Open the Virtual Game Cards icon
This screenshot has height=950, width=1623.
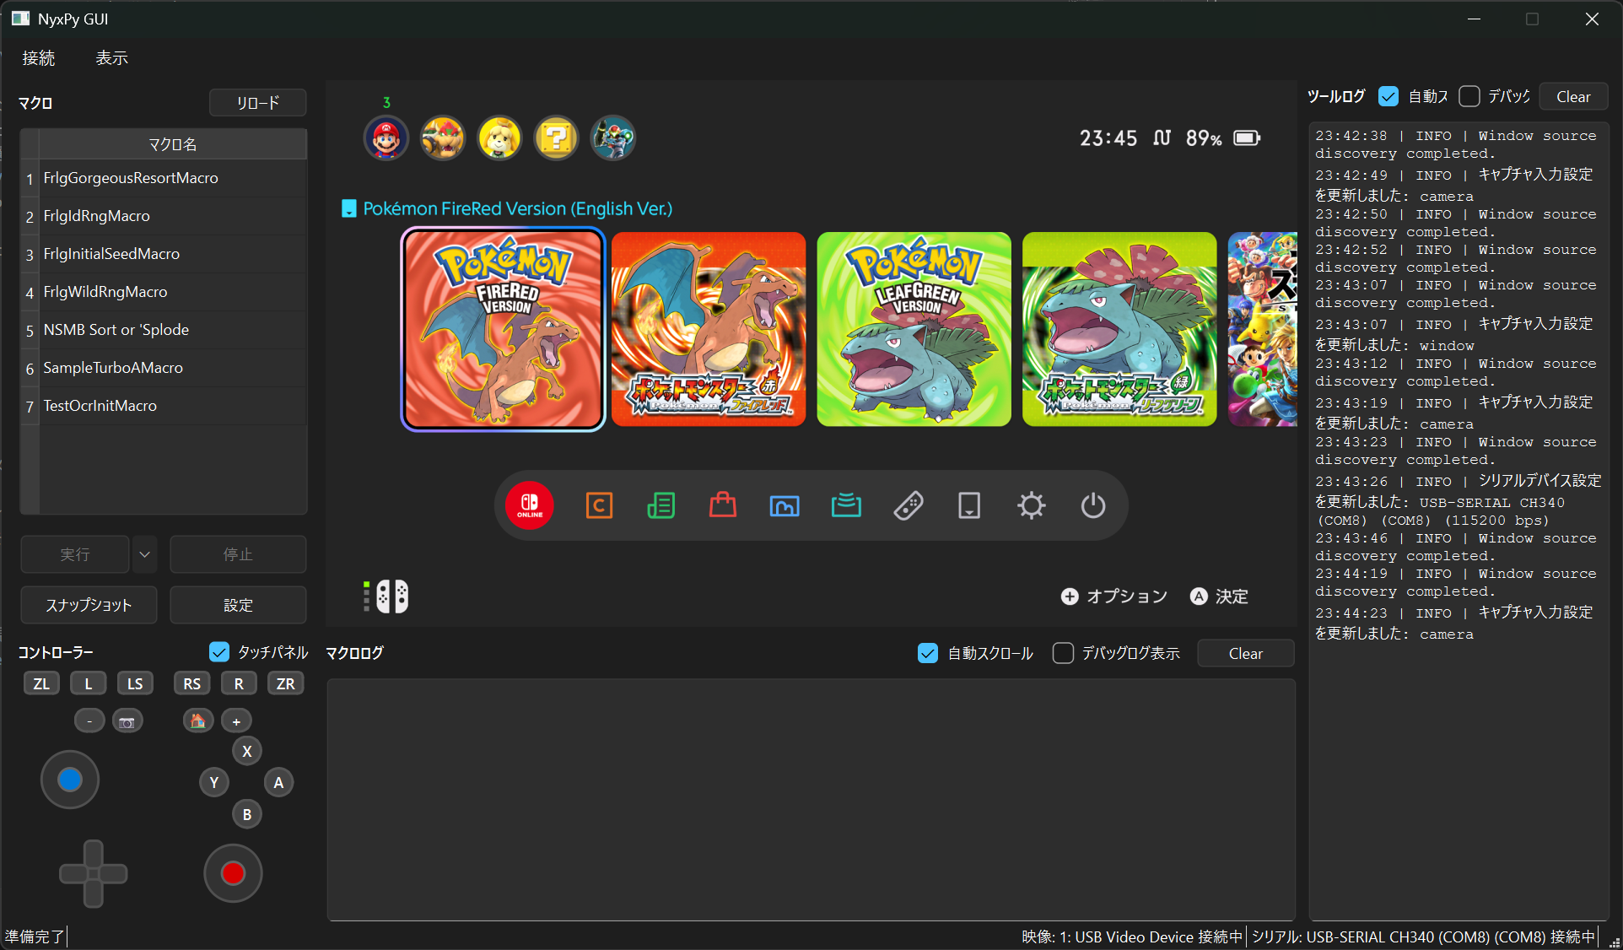pos(969,505)
